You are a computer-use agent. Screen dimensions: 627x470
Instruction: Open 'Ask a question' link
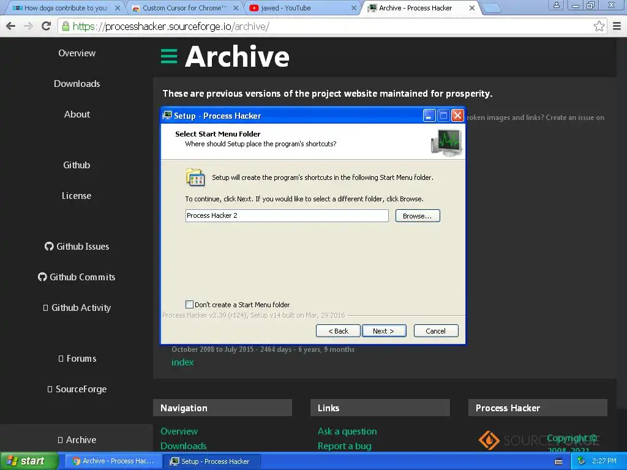click(x=347, y=431)
